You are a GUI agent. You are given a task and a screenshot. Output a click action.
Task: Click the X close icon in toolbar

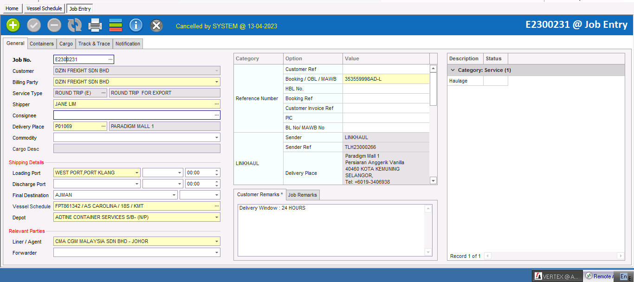(157, 25)
